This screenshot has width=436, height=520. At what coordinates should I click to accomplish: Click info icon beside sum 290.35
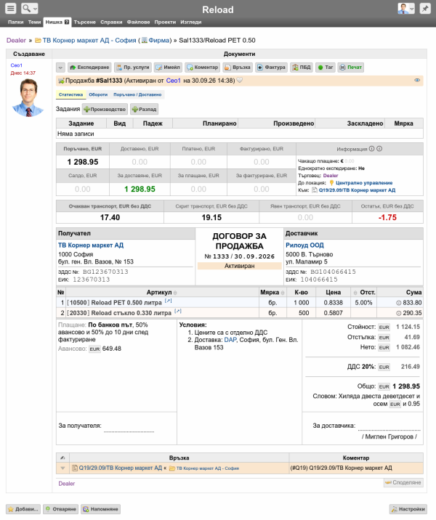click(398, 313)
